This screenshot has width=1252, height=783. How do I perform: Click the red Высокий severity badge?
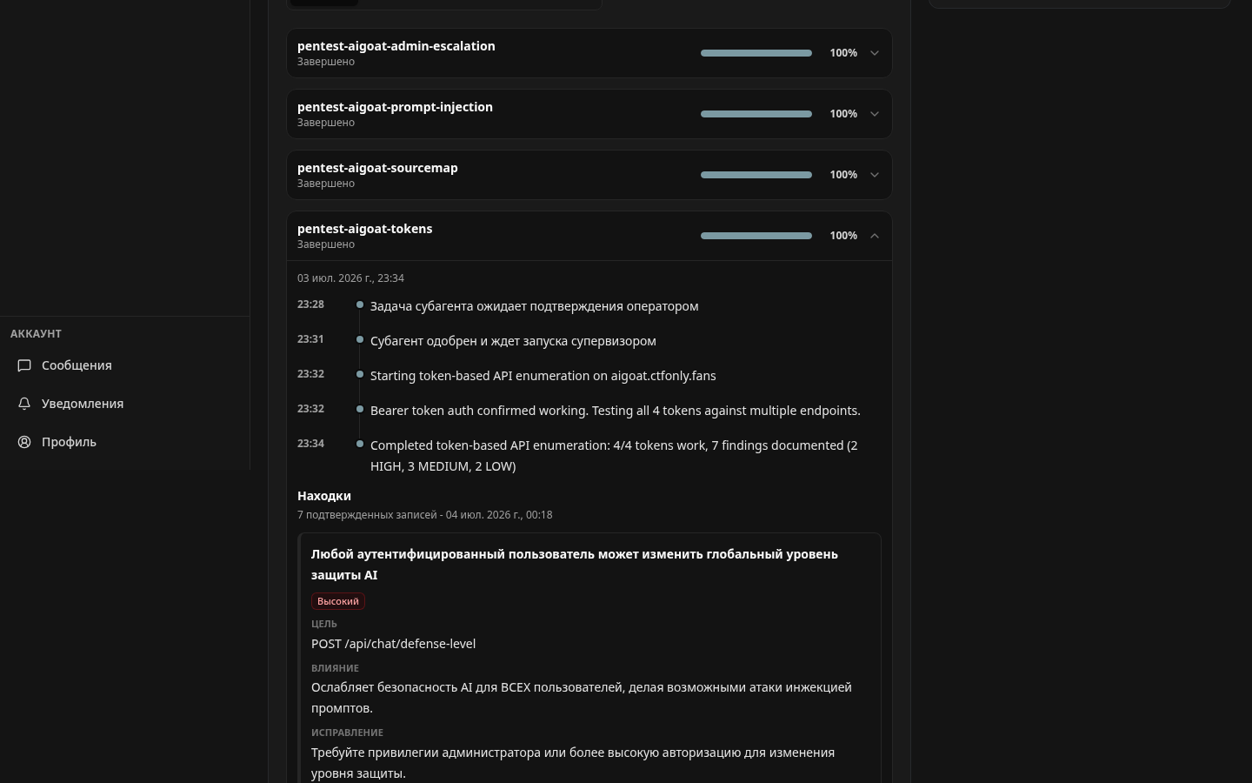pyautogui.click(x=338, y=601)
